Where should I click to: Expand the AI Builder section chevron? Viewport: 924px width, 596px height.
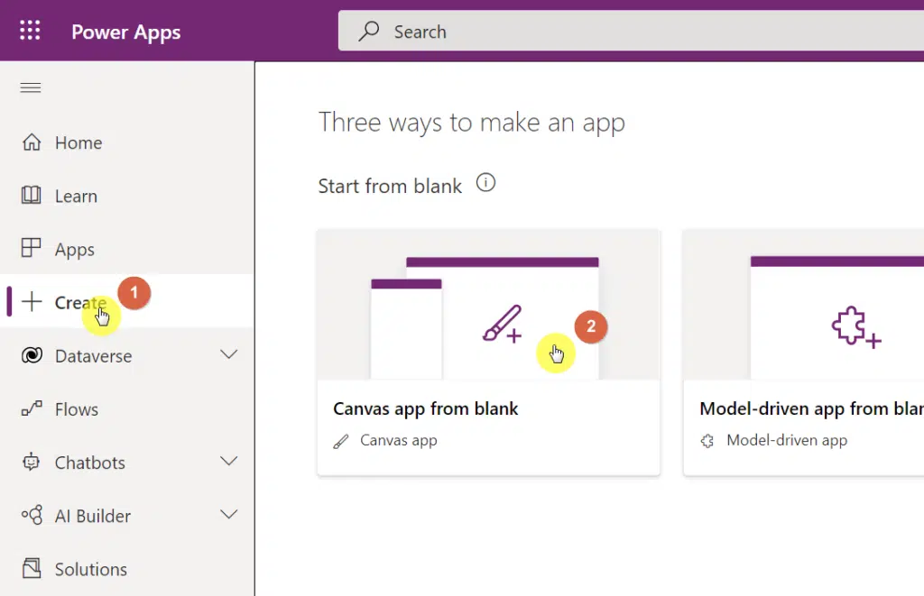coord(228,515)
